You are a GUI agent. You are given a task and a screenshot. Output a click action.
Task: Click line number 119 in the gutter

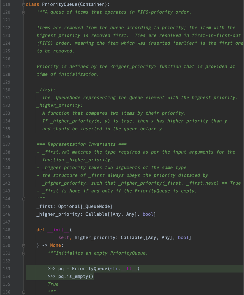coord(6,4)
